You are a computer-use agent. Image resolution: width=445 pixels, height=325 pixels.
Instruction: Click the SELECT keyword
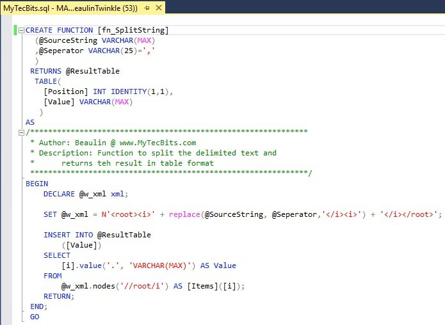point(57,255)
